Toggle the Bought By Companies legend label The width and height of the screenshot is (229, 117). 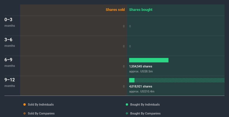coord(145,113)
